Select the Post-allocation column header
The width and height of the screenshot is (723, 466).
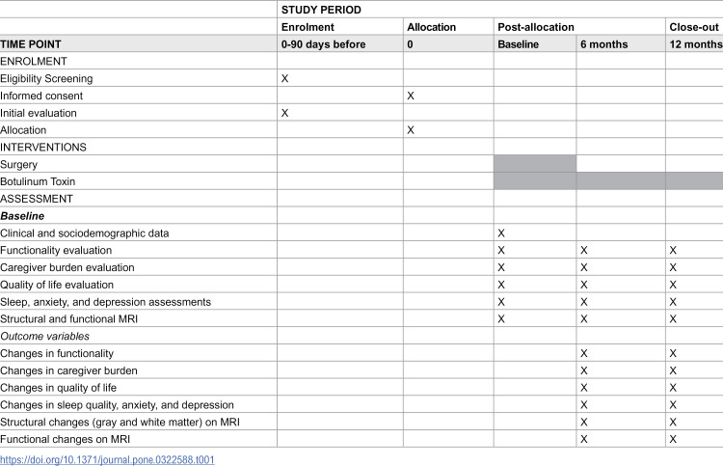579,27
